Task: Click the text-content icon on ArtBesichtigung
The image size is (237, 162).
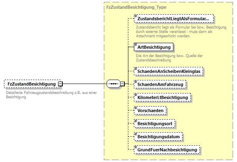Action: 136,44
